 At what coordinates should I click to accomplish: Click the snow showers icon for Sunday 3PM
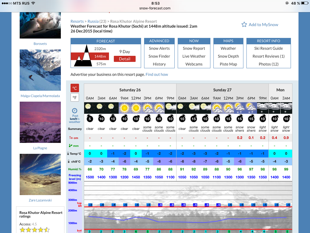coord(240,108)
